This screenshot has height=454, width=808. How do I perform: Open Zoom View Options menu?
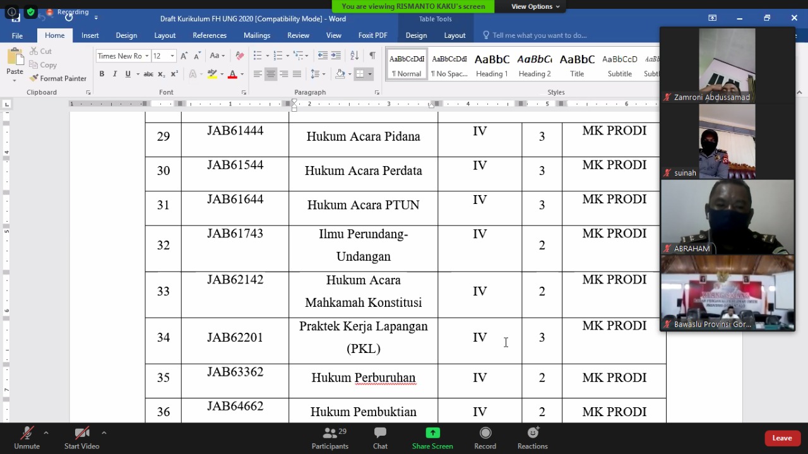(x=535, y=6)
